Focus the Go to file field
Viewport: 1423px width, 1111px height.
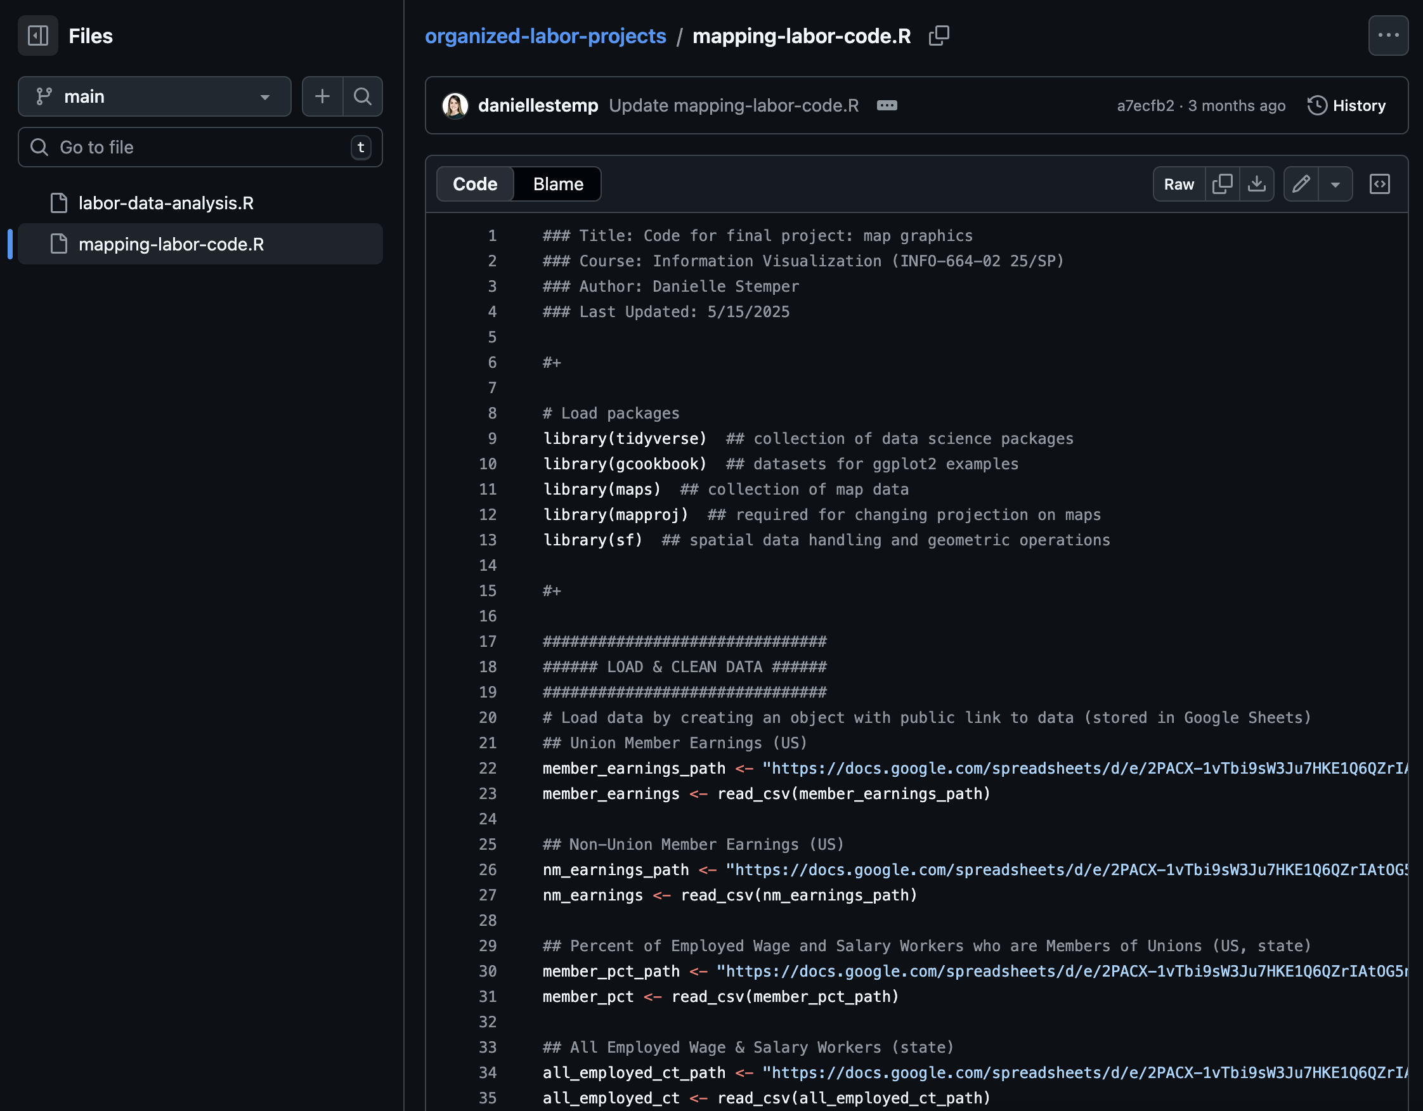[195, 147]
